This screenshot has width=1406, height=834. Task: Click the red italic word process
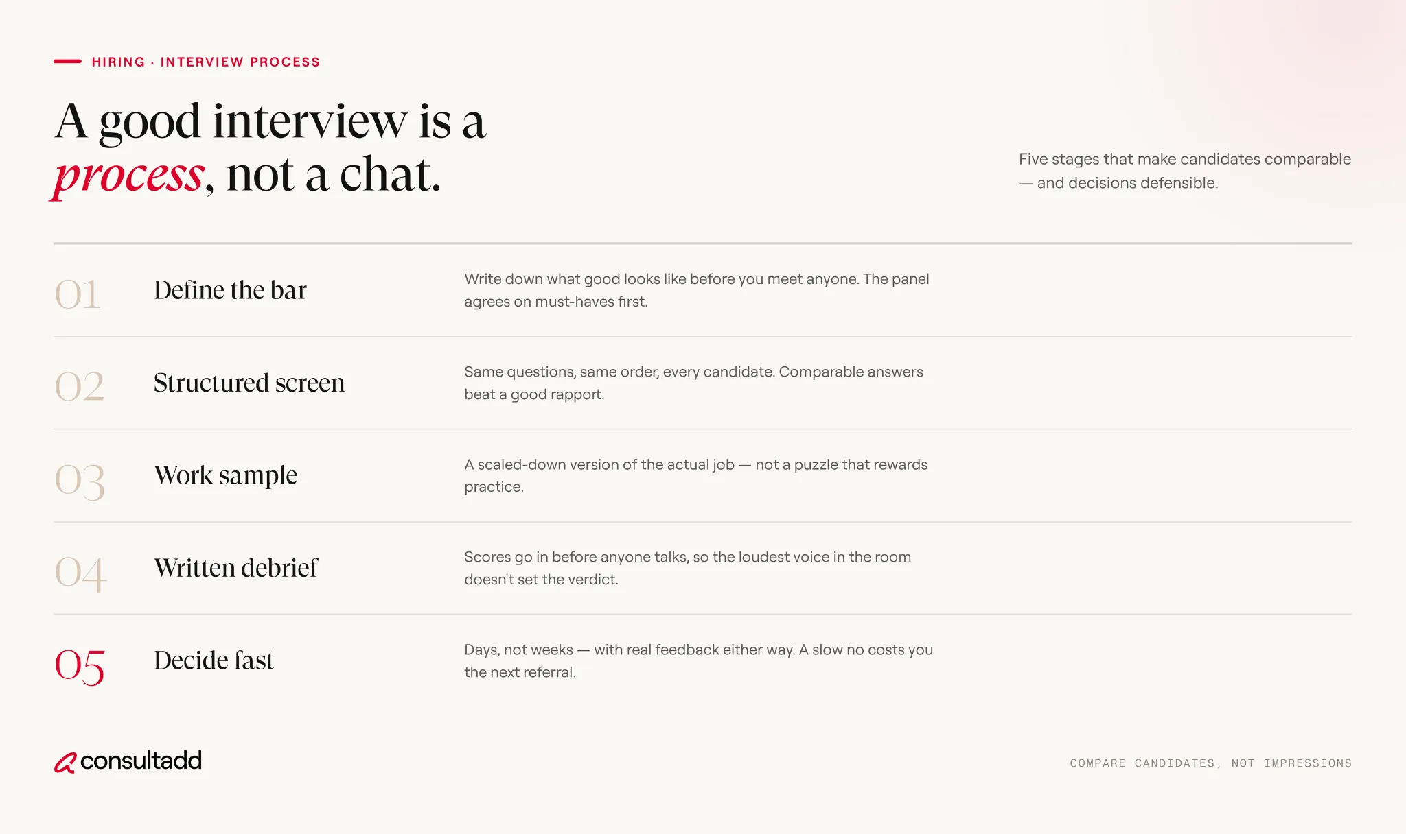pyautogui.click(x=128, y=176)
